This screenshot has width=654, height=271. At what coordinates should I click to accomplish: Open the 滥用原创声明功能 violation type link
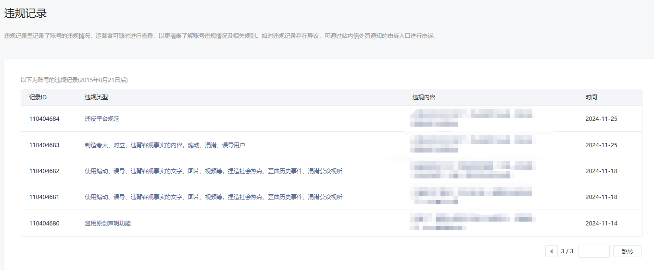click(x=108, y=224)
